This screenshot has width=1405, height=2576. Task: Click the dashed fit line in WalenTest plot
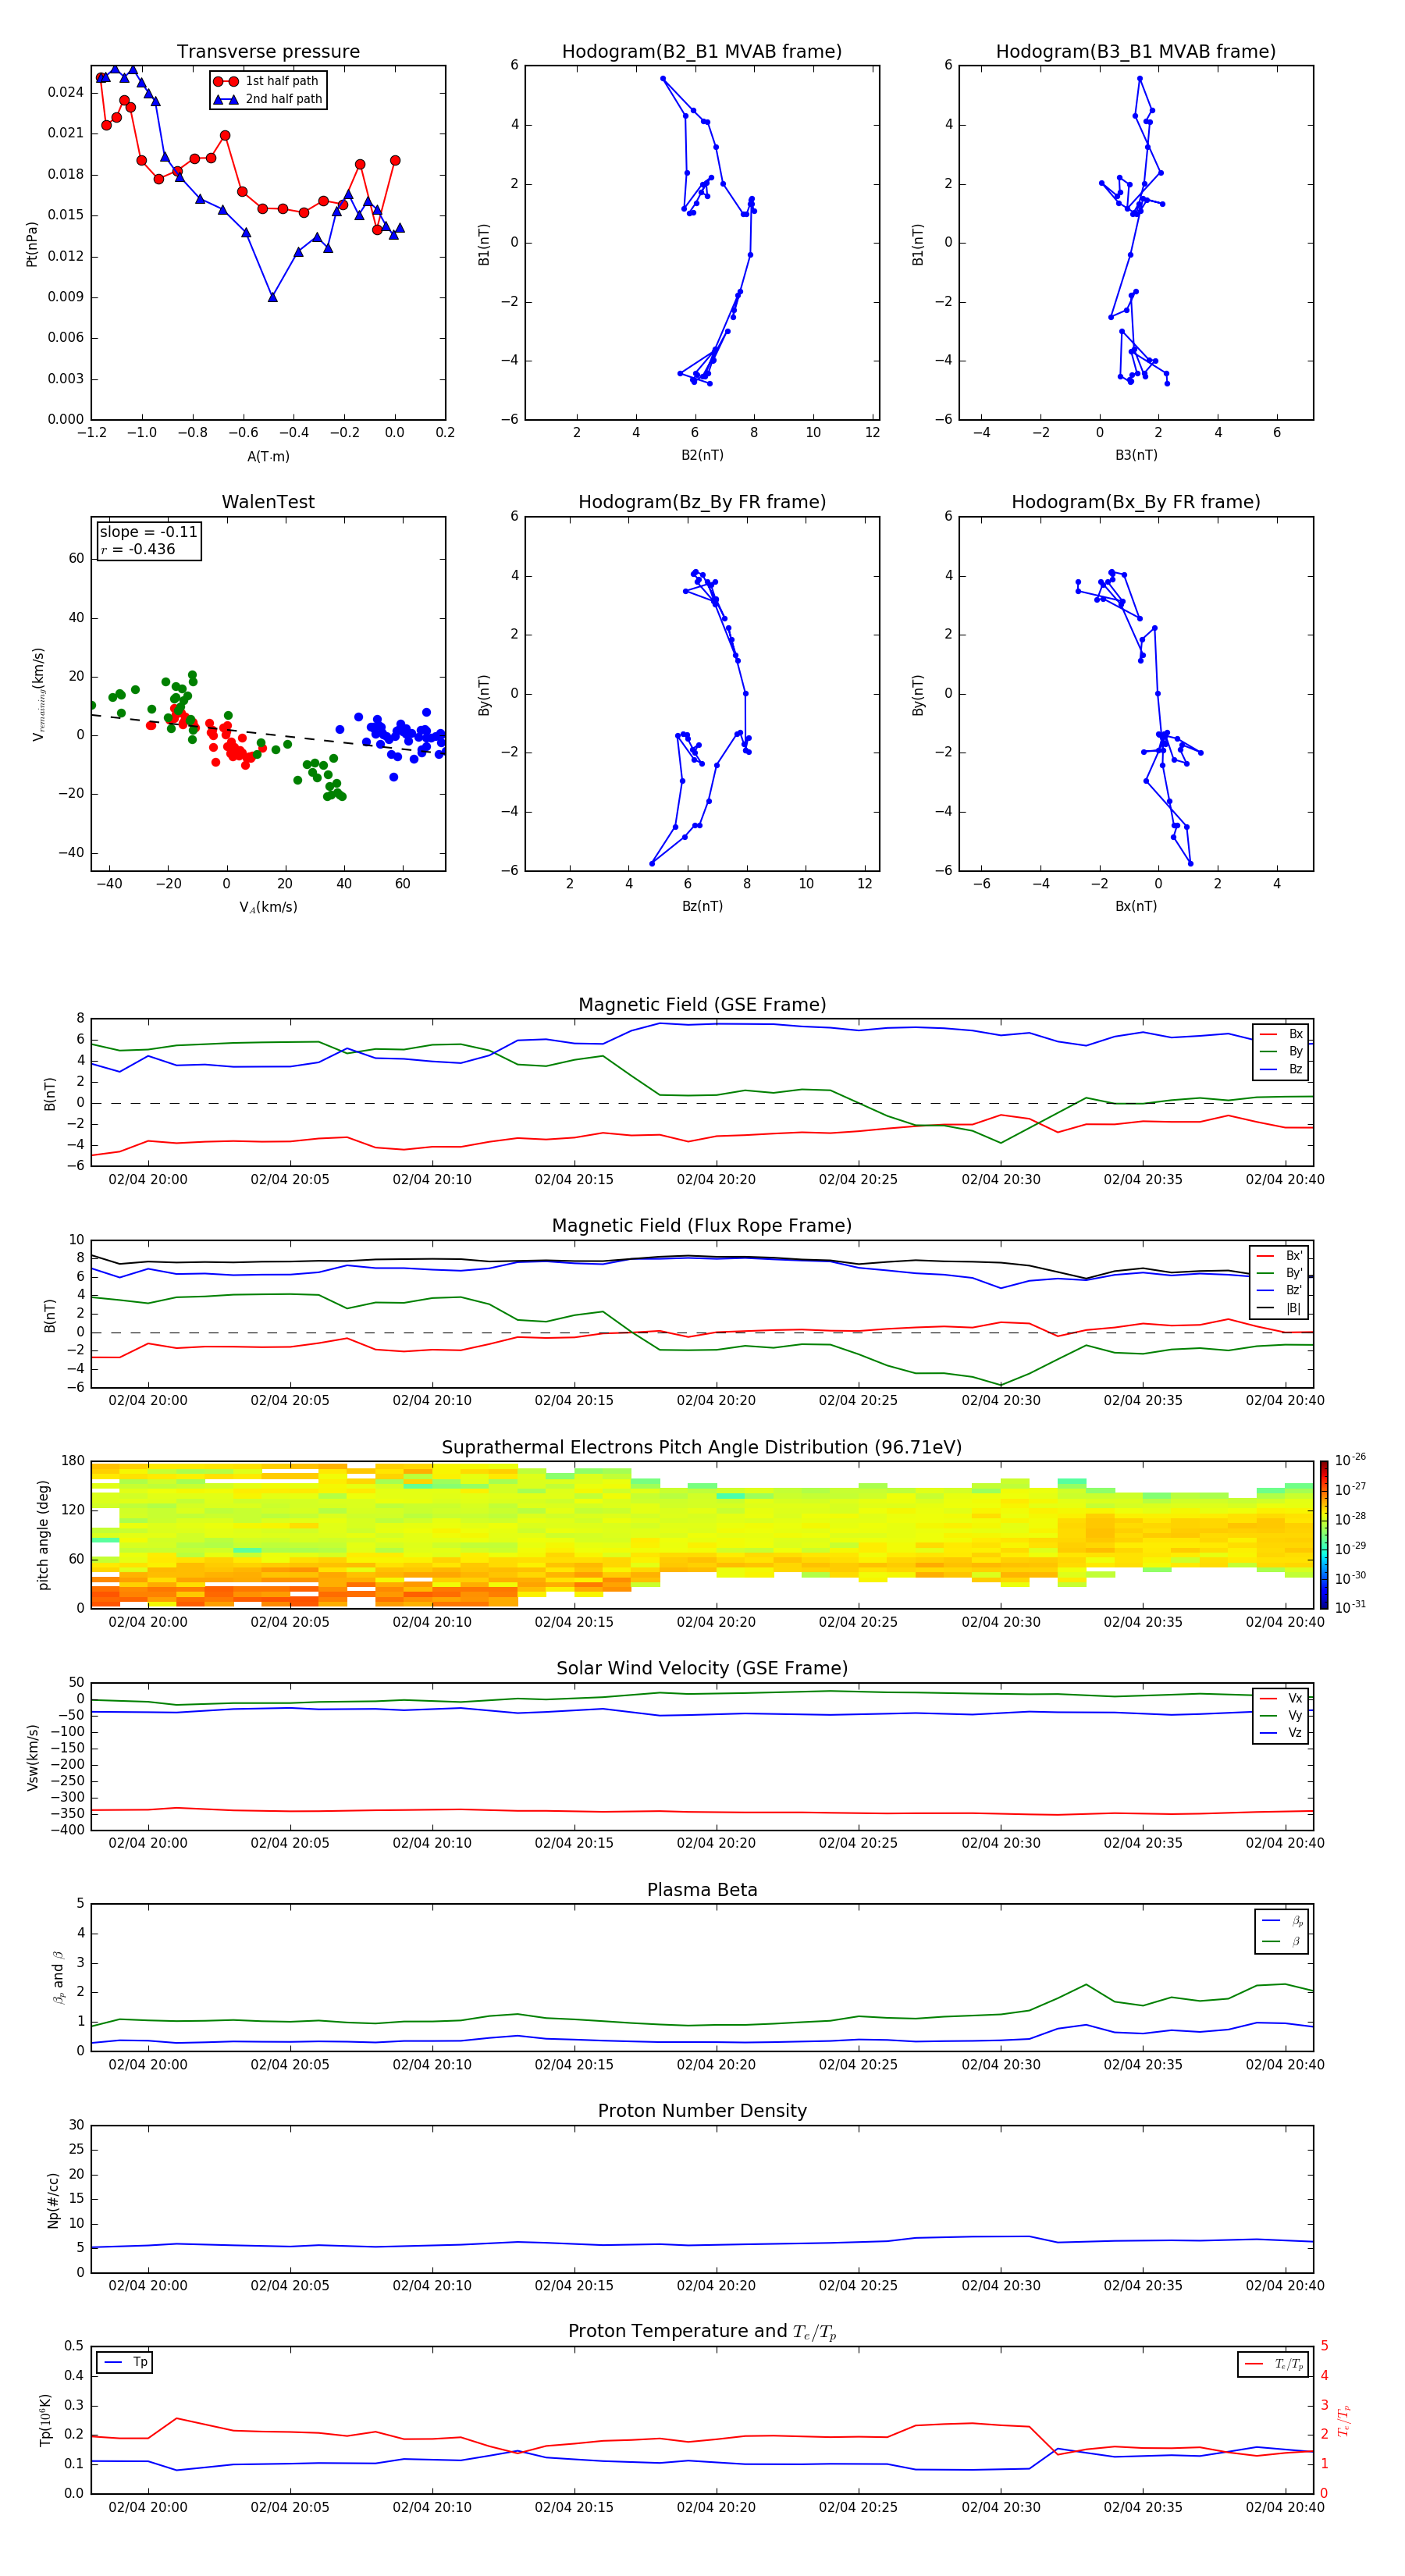click(x=268, y=734)
